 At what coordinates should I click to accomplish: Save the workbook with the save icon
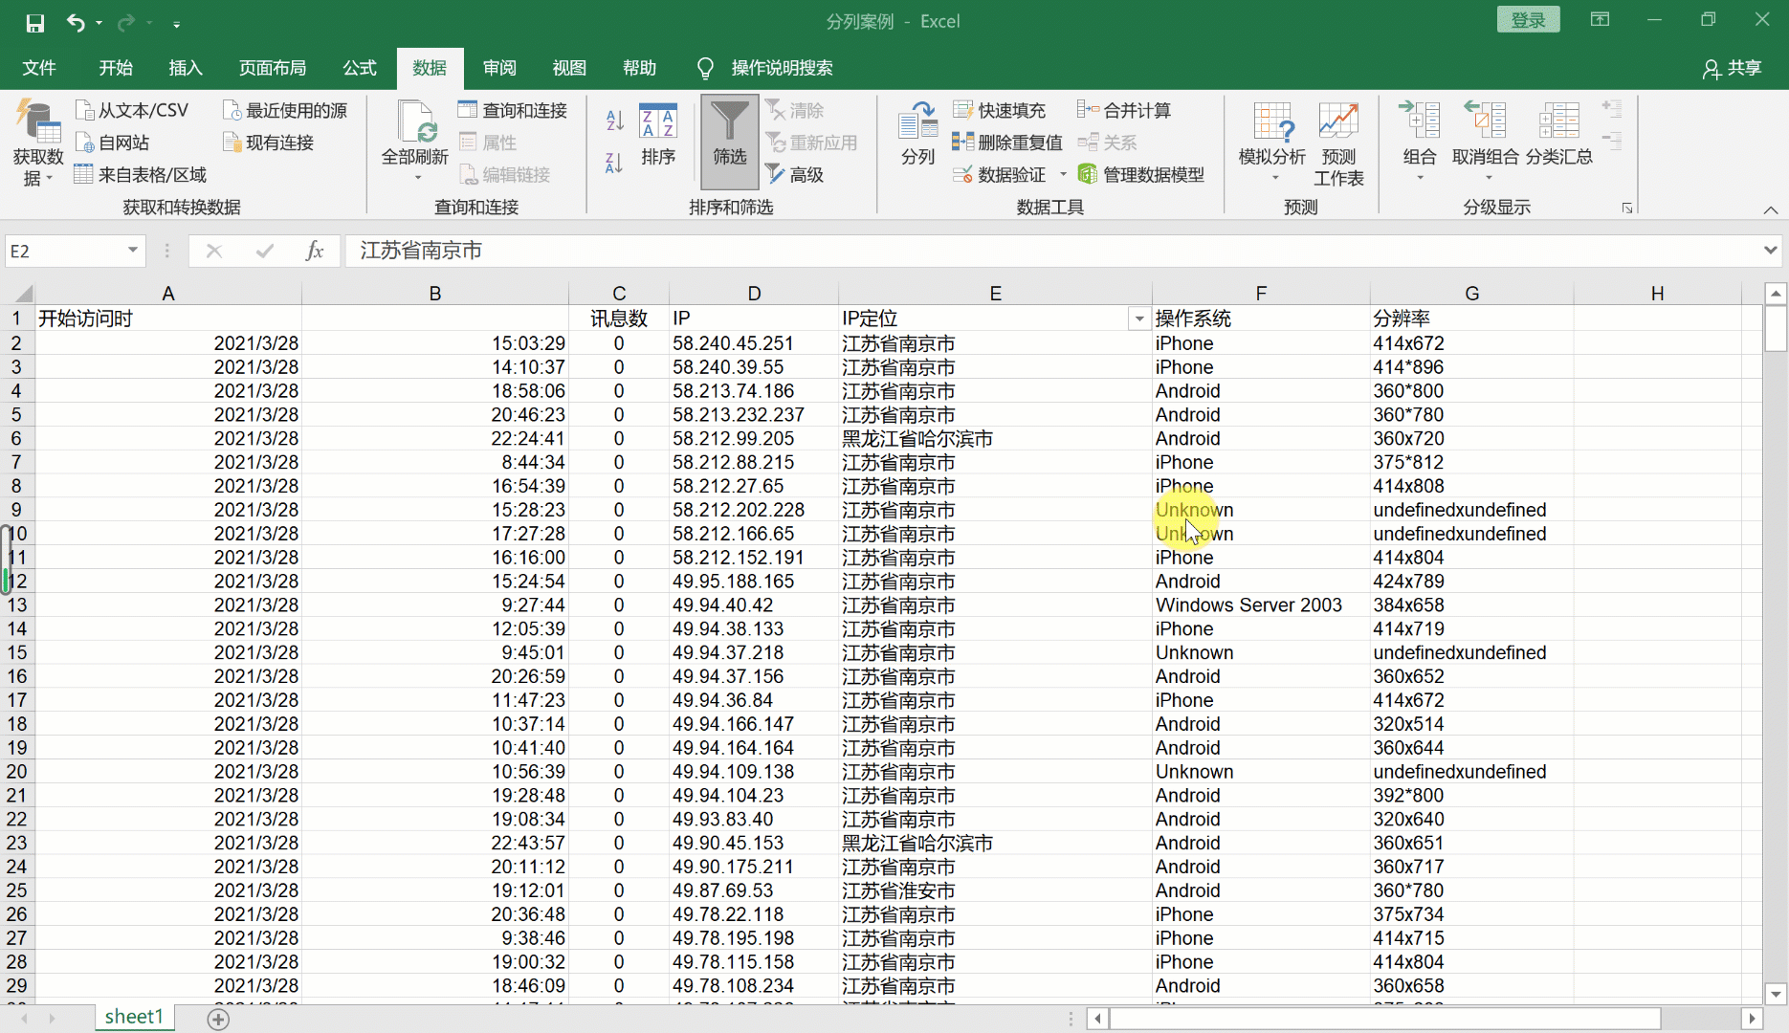pyautogui.click(x=35, y=22)
